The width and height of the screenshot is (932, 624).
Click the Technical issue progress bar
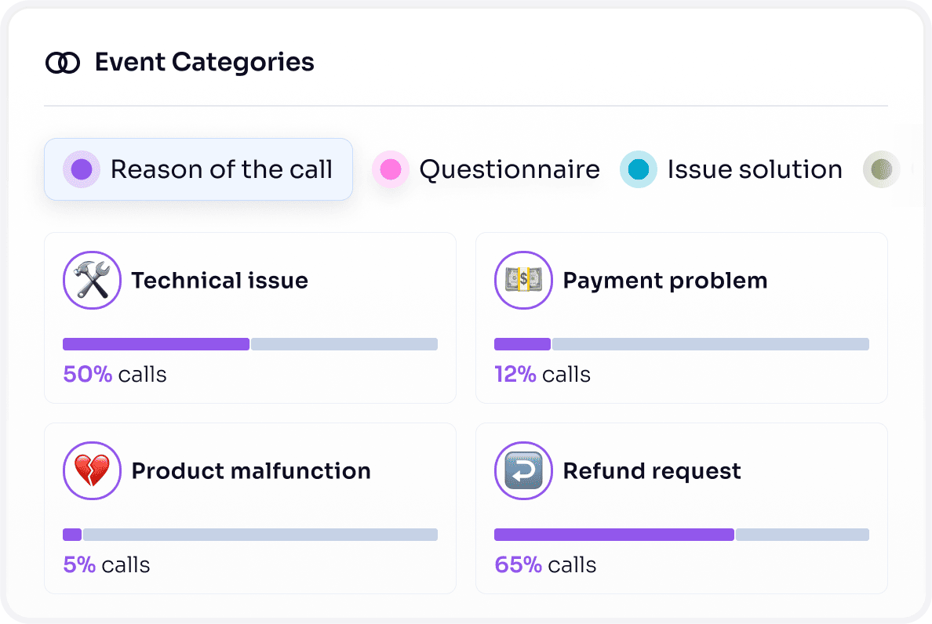click(x=250, y=344)
